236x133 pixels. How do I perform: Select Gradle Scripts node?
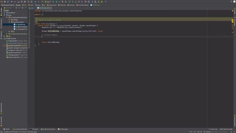click(x=10, y=38)
